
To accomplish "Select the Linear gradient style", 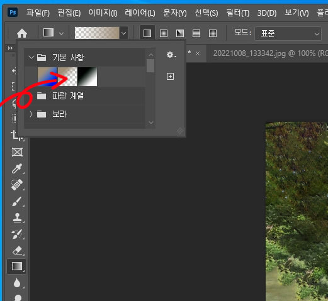I will click(x=147, y=33).
